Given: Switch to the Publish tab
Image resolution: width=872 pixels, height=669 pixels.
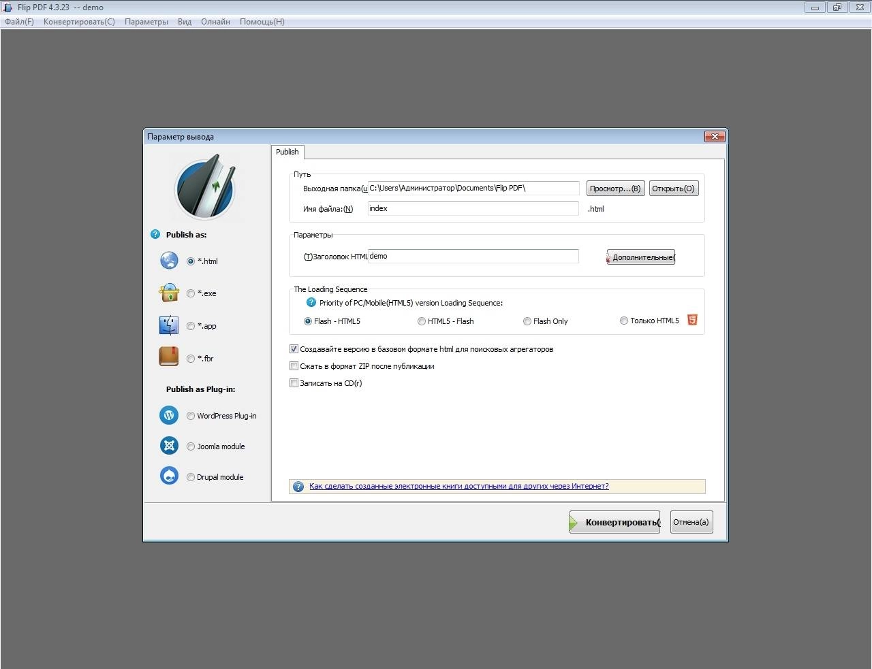Looking at the screenshot, I should click(x=287, y=152).
